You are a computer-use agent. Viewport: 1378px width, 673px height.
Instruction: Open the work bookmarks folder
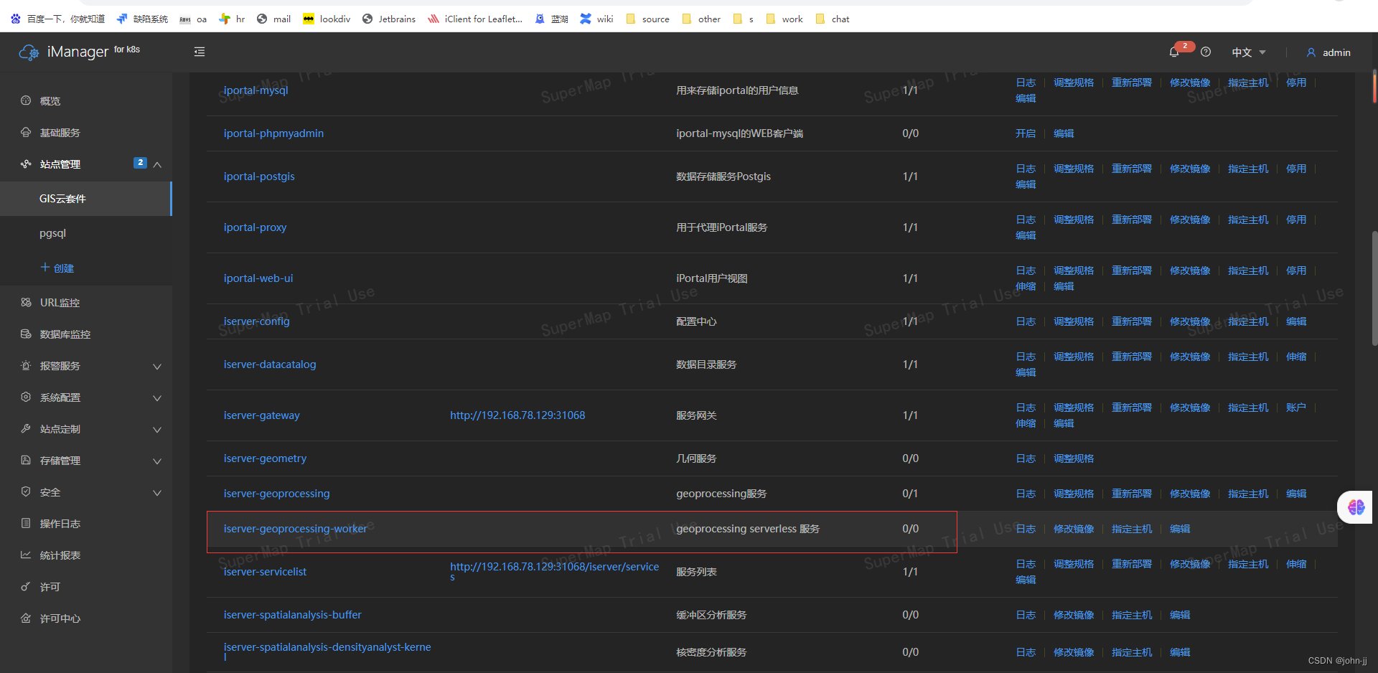coord(784,19)
